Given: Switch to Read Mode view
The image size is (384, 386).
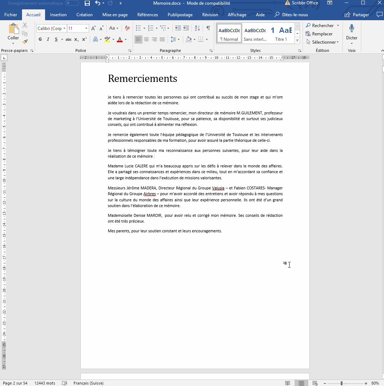Looking at the screenshot, I should coord(288,383).
